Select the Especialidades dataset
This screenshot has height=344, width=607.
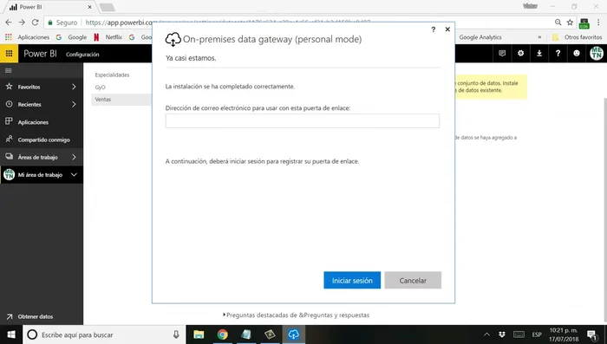pyautogui.click(x=112, y=75)
